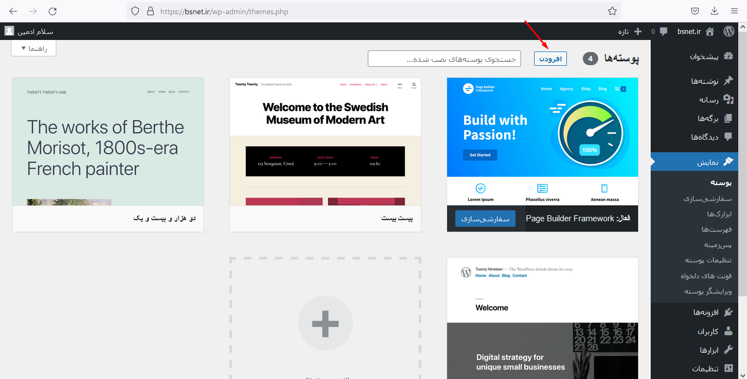Open the comments bubble in admin bar

[663, 32]
